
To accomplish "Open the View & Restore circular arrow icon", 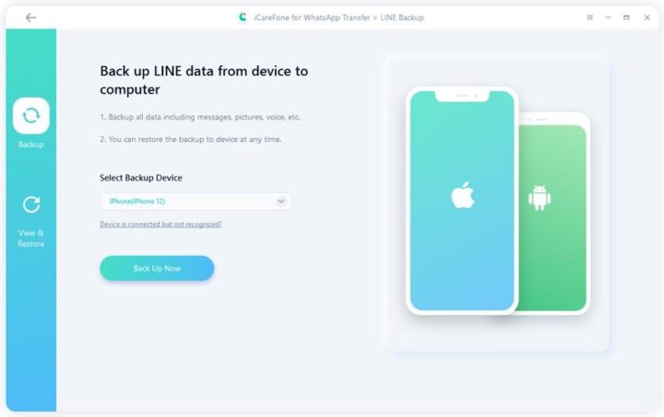I will (x=31, y=204).
